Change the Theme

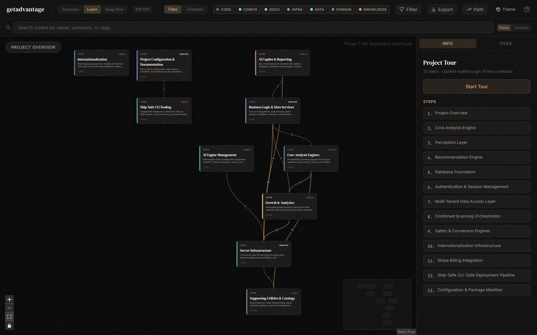(505, 9)
